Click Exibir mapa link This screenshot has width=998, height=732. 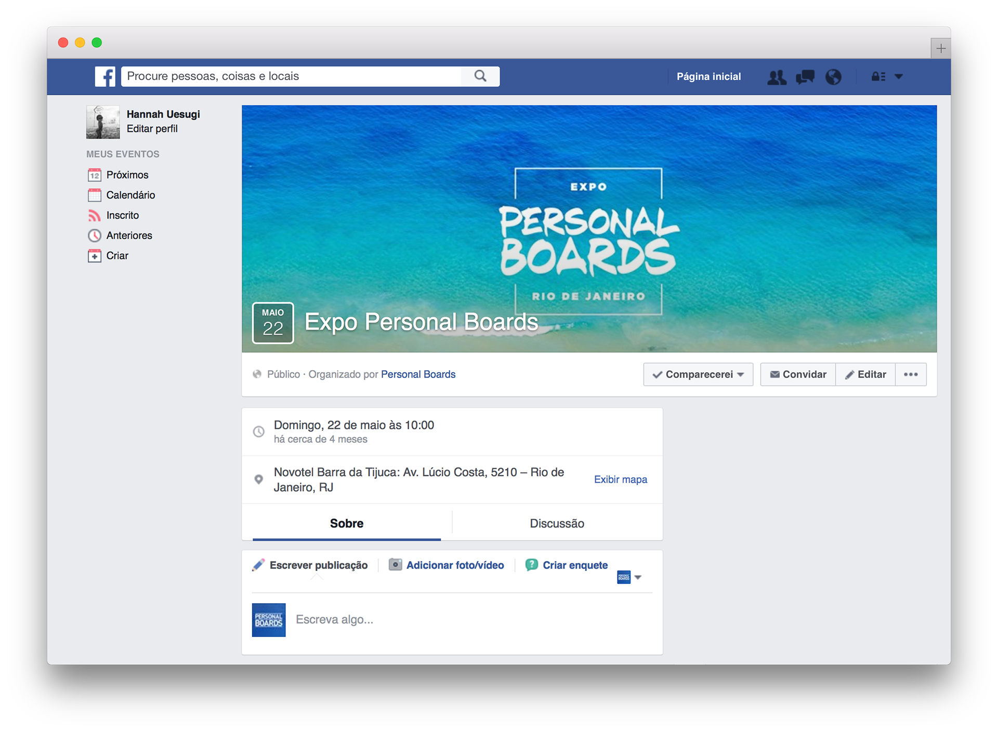(x=621, y=479)
